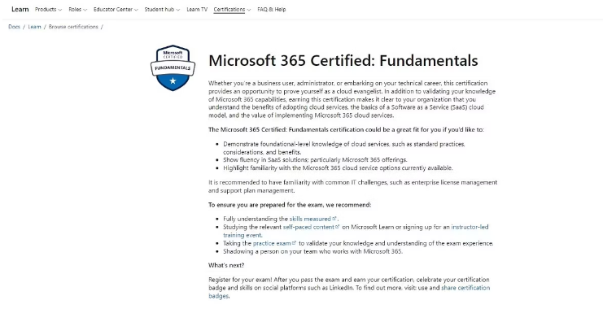This screenshot has width=603, height=313.
Task: Open the self-paced content link
Action: 308,227
